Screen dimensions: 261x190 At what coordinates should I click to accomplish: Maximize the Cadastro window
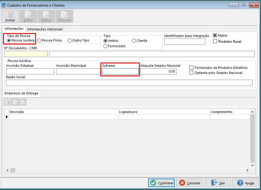pos(244,5)
